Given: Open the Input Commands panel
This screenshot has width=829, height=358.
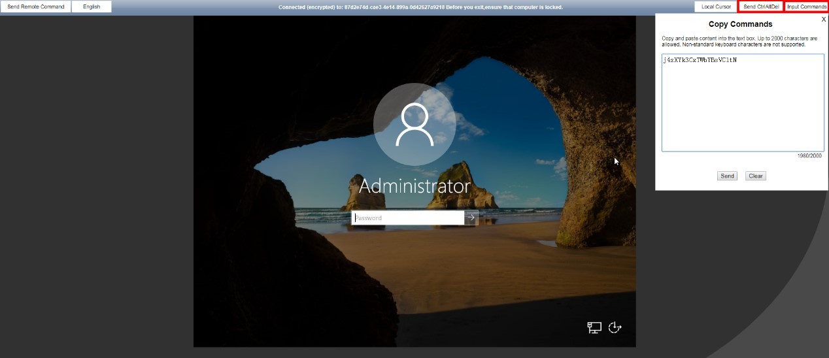Looking at the screenshot, I should pyautogui.click(x=807, y=7).
